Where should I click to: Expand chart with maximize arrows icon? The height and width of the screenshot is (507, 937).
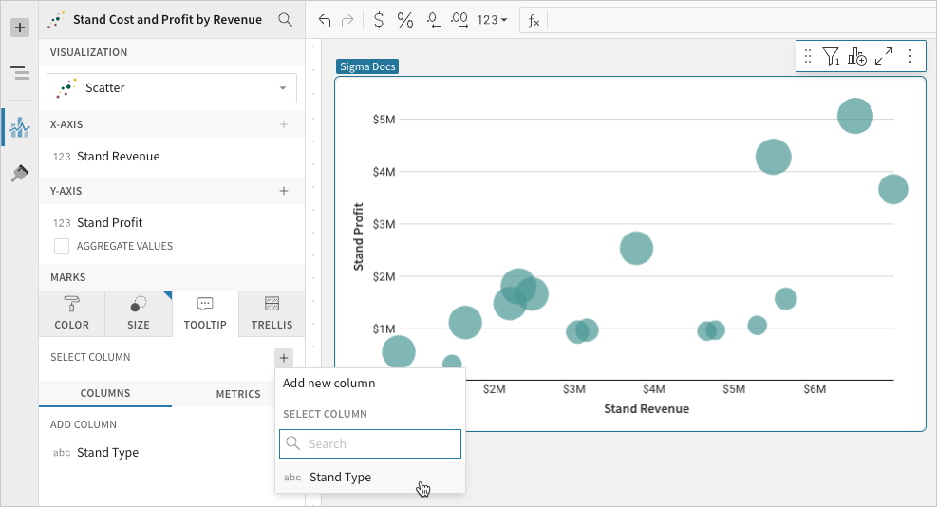(884, 57)
